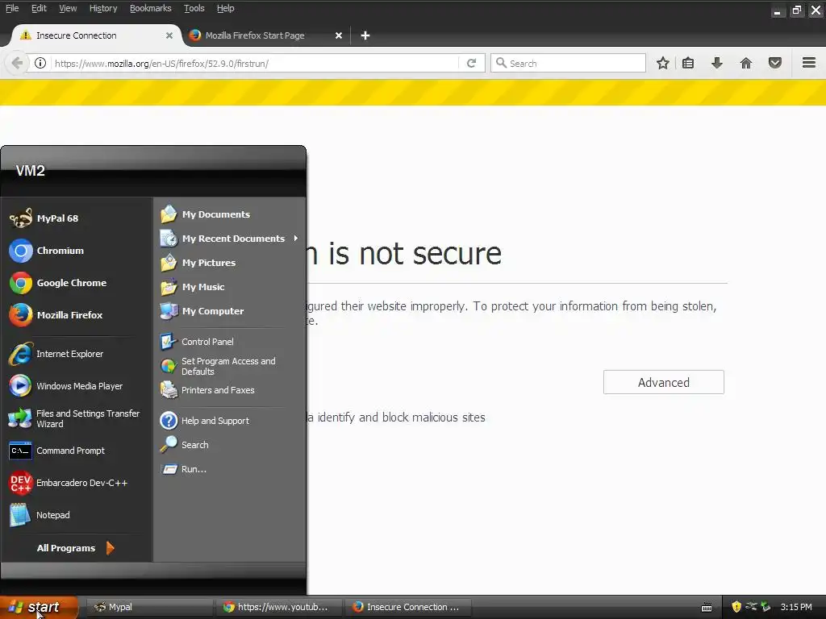Open My Documents folder

tap(230, 214)
